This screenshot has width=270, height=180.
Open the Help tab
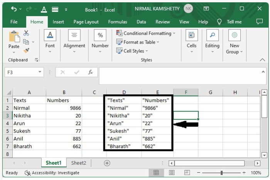coord(203,22)
